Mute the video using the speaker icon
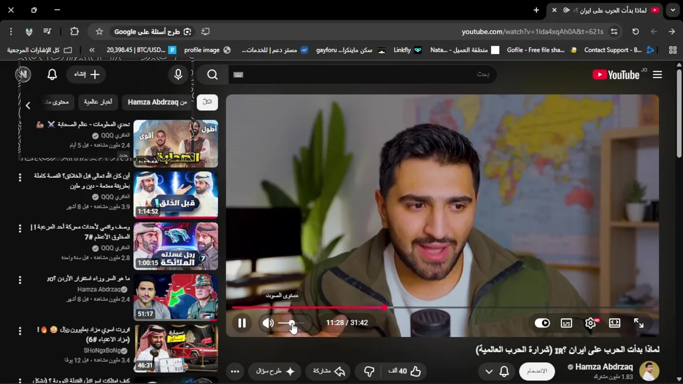This screenshot has width=683, height=384. pos(268,323)
